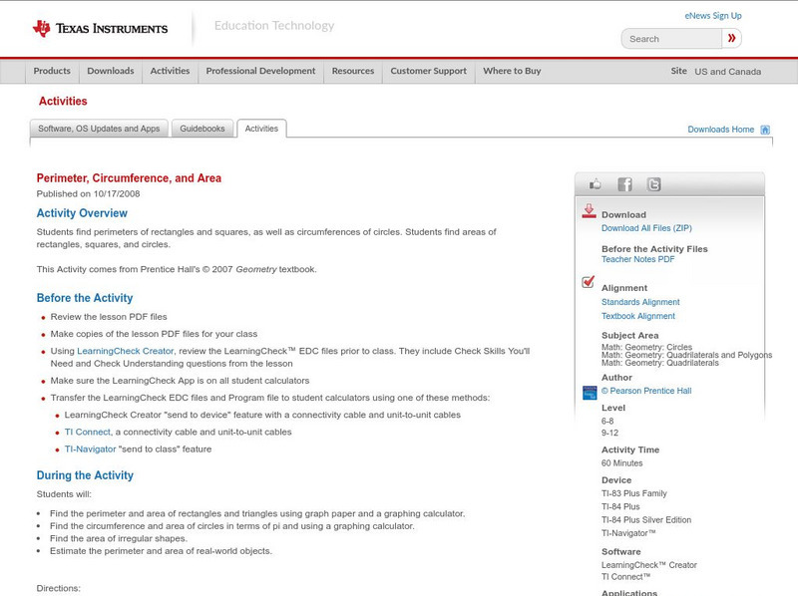798x596 pixels.
Task: Click the red Activities page heading
Action: pos(63,102)
